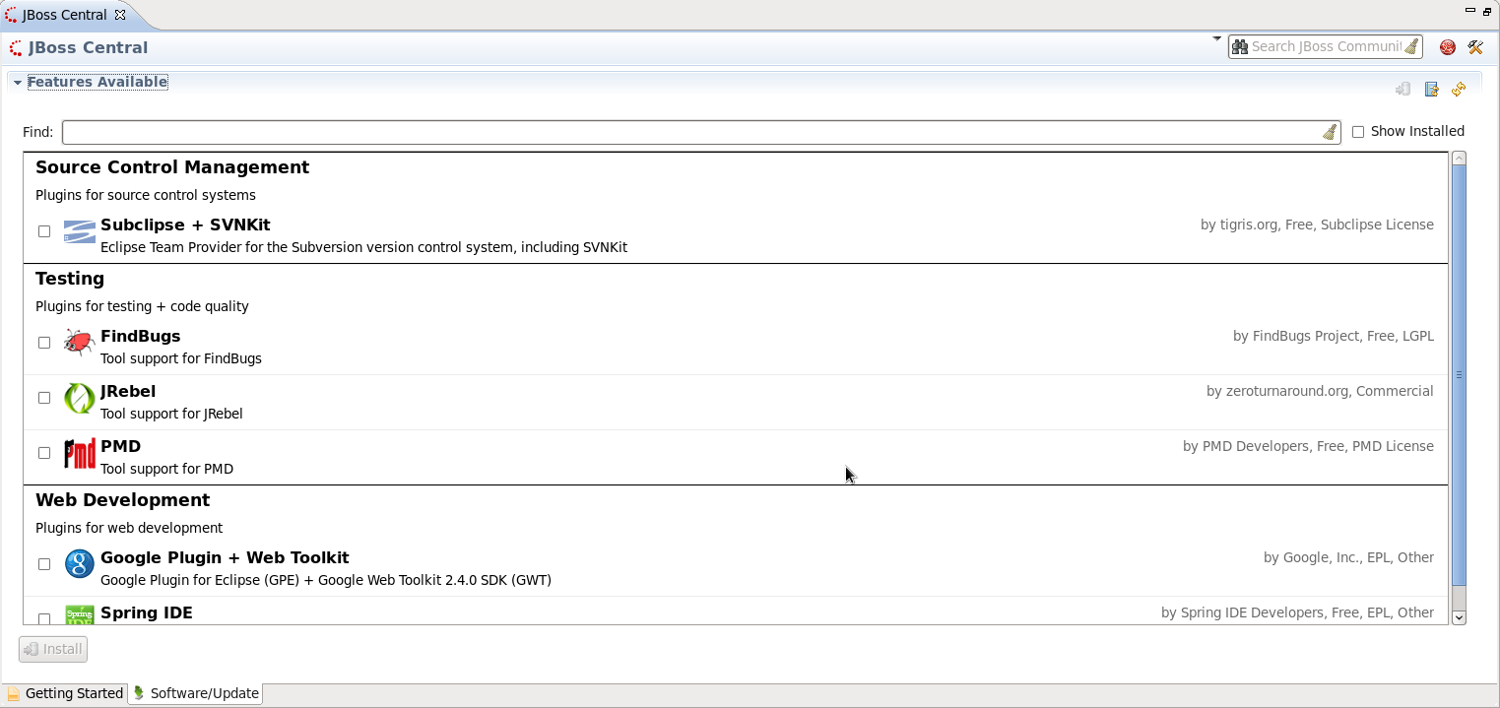Refresh the features list with the yellow arrows icon
The image size is (1500, 708).
1459,90
